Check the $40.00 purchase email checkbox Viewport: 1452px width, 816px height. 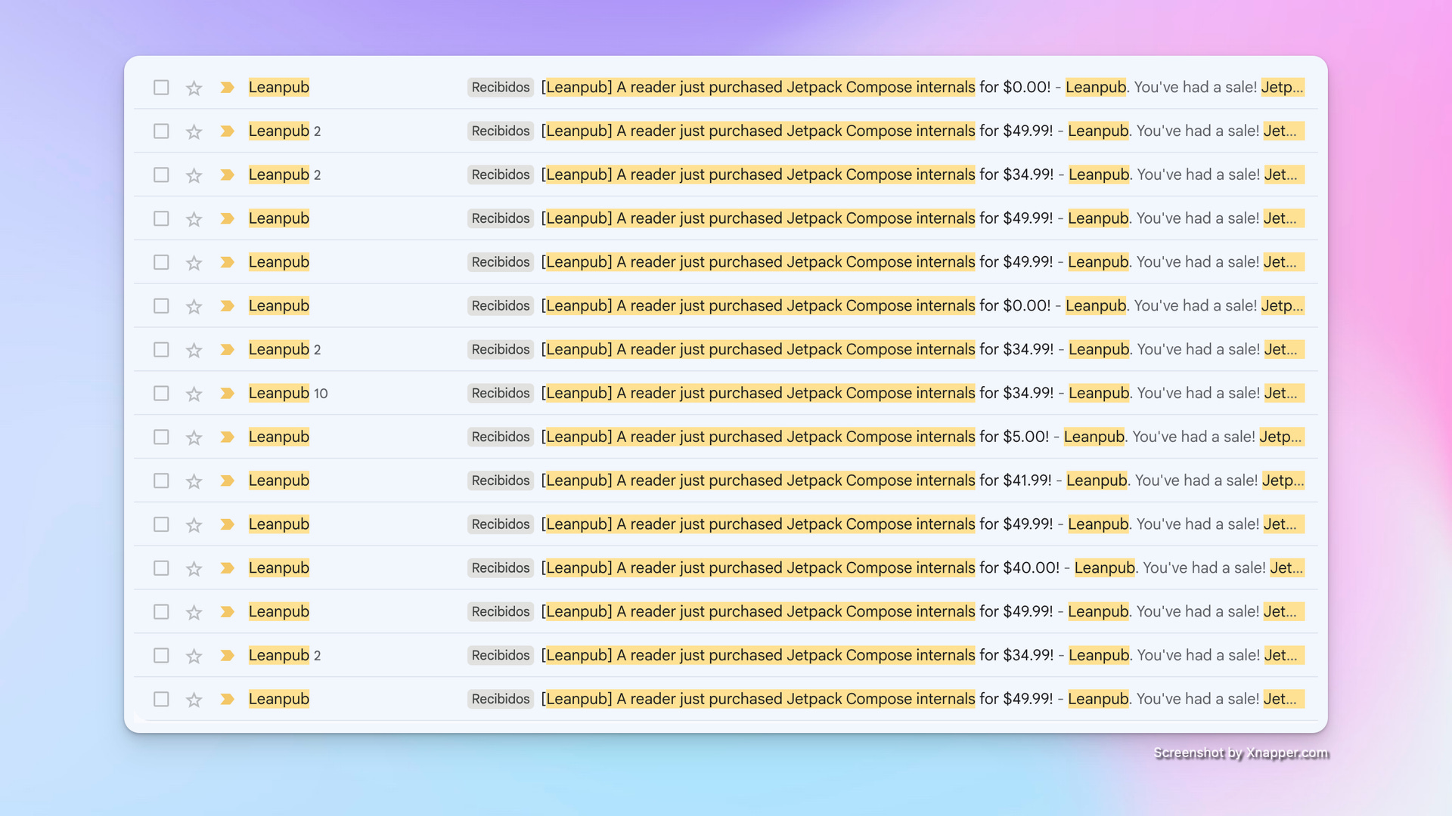coord(161,568)
